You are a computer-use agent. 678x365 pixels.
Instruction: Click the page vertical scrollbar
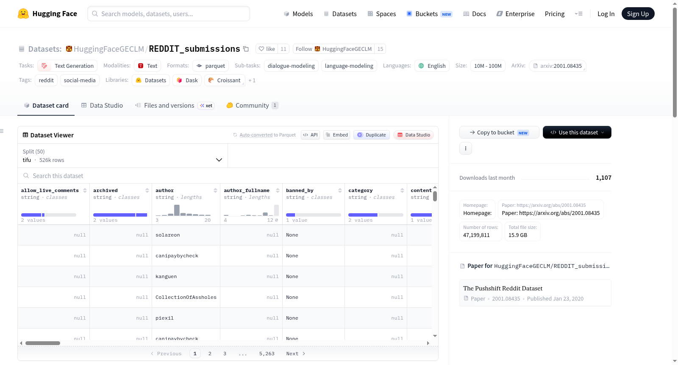pyautogui.click(x=675, y=62)
